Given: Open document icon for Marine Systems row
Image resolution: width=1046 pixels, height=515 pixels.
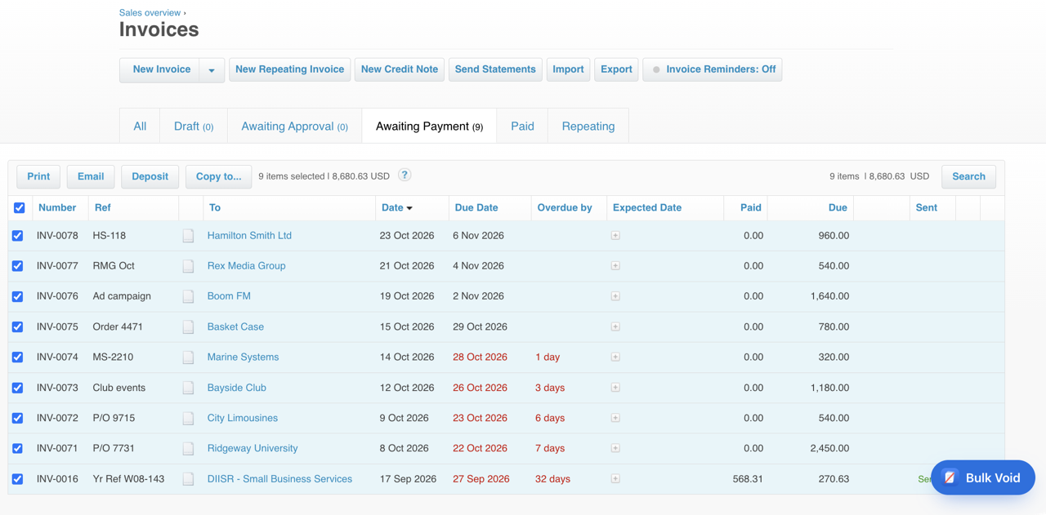Looking at the screenshot, I should coord(188,357).
